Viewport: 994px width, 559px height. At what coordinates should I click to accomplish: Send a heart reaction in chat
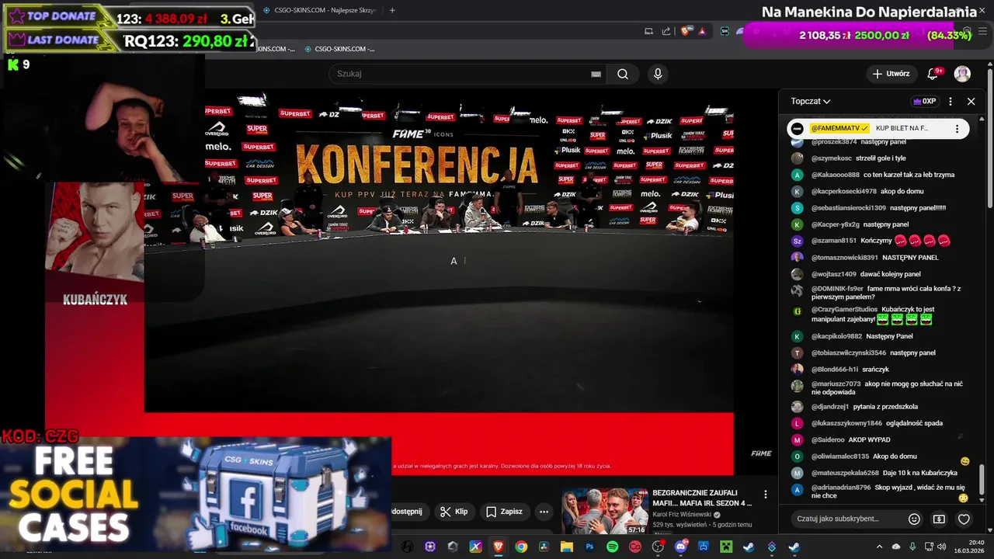pyautogui.click(x=964, y=519)
